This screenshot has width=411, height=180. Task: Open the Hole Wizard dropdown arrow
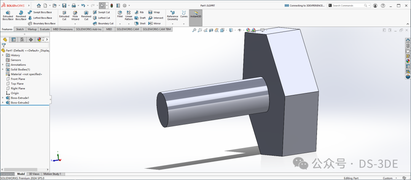click(75, 24)
